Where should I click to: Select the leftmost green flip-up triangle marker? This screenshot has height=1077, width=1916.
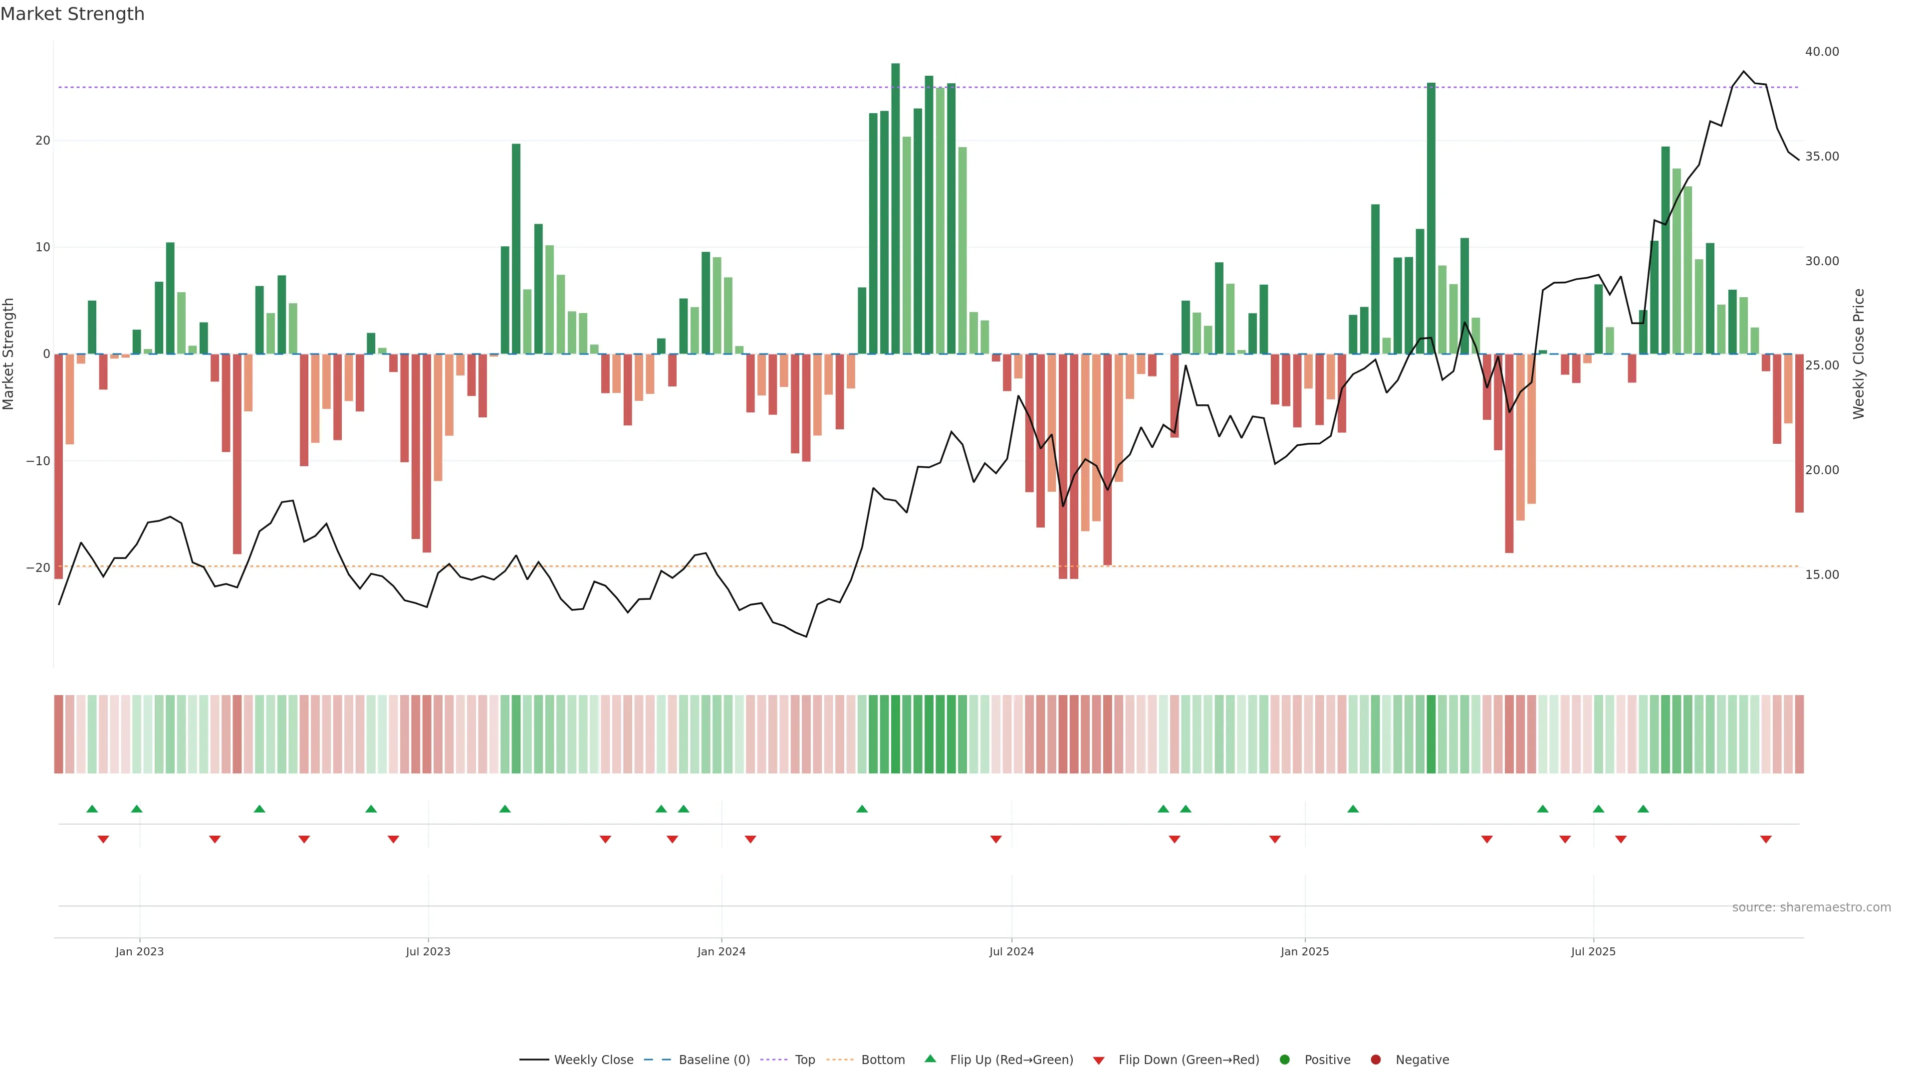click(x=92, y=809)
